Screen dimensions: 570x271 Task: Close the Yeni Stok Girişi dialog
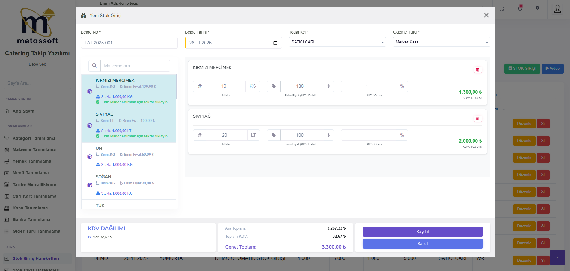(x=486, y=15)
